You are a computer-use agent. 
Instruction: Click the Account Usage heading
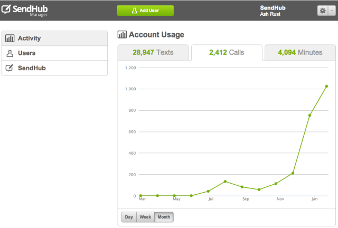(156, 35)
